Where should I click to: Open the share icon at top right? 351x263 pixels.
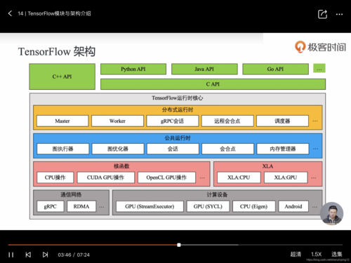coord(322,14)
